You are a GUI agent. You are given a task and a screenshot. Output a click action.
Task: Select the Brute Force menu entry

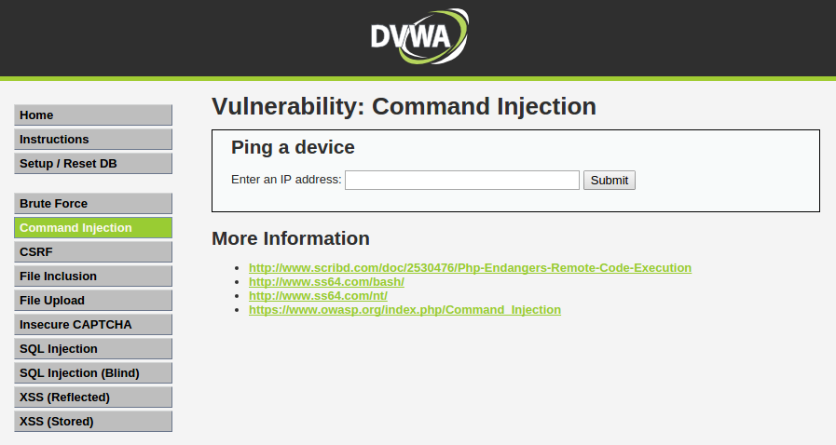pos(93,203)
